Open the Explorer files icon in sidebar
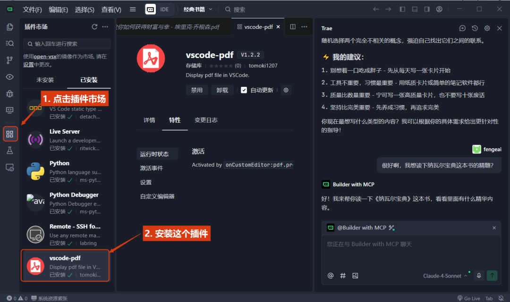 (10, 27)
